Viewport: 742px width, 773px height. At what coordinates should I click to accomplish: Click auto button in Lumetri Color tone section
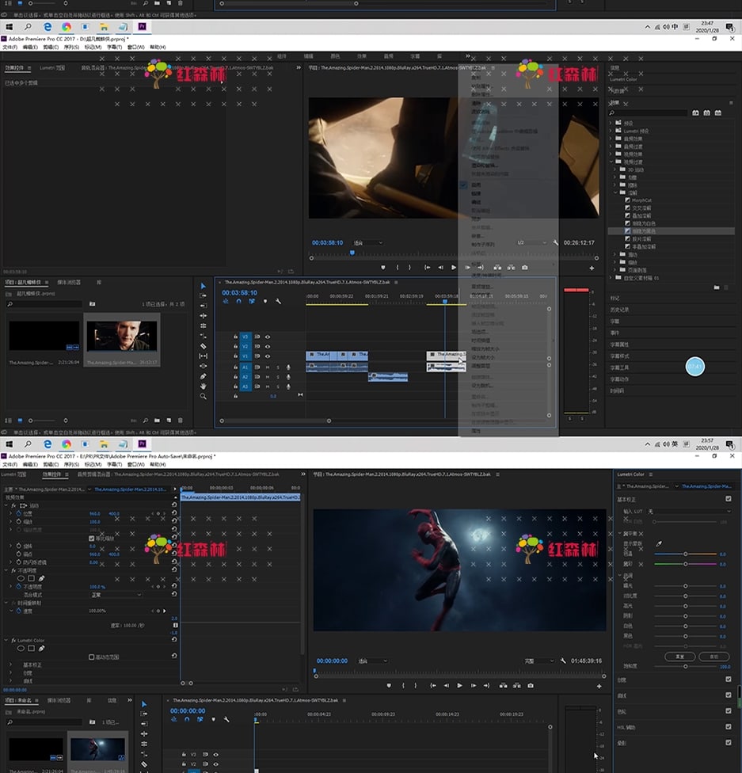point(714,657)
